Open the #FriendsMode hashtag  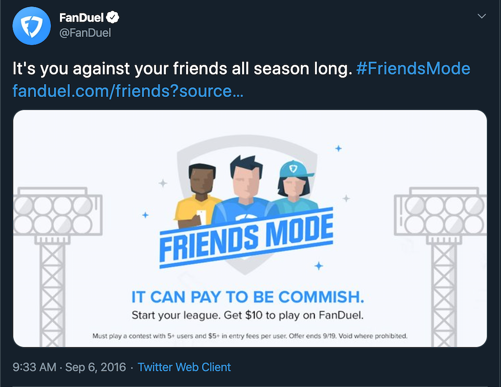coord(413,68)
